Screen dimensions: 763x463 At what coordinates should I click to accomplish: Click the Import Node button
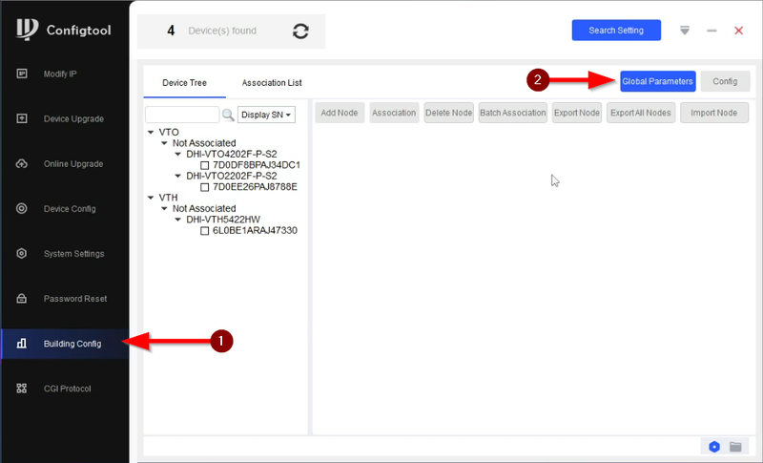[713, 113]
